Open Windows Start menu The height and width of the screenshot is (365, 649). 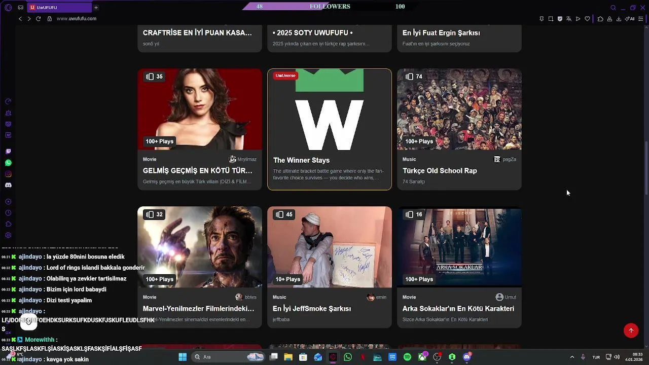(183, 357)
